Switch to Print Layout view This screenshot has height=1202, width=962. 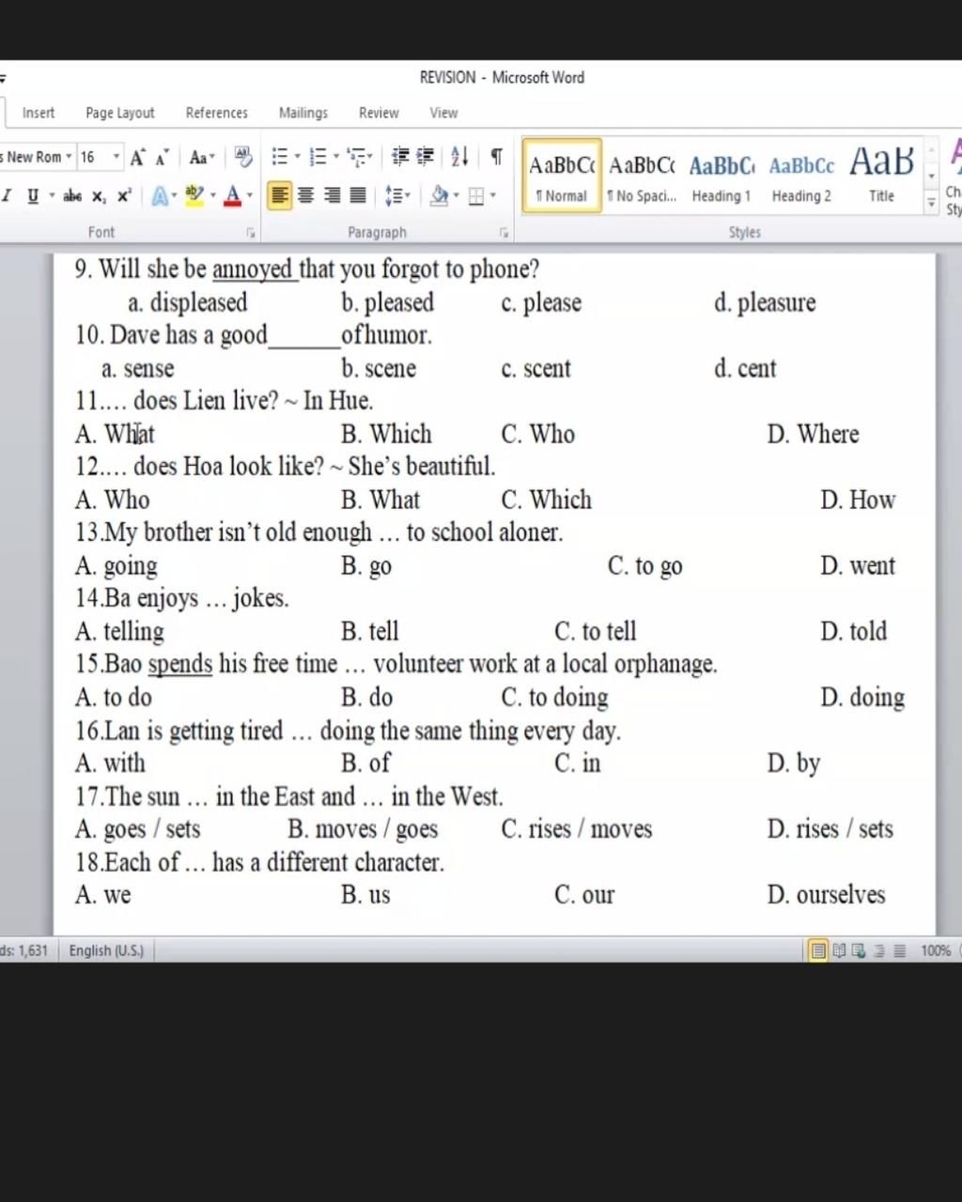818,950
